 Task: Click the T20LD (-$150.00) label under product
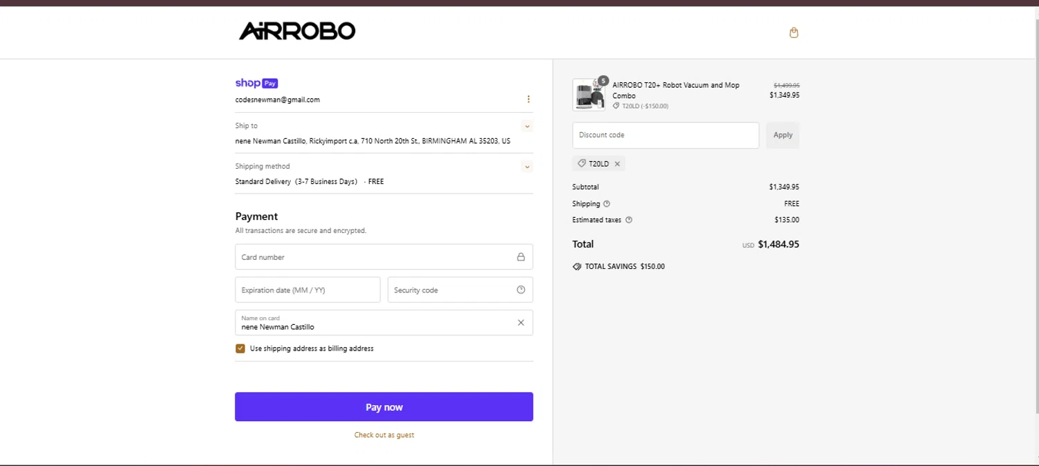(645, 106)
